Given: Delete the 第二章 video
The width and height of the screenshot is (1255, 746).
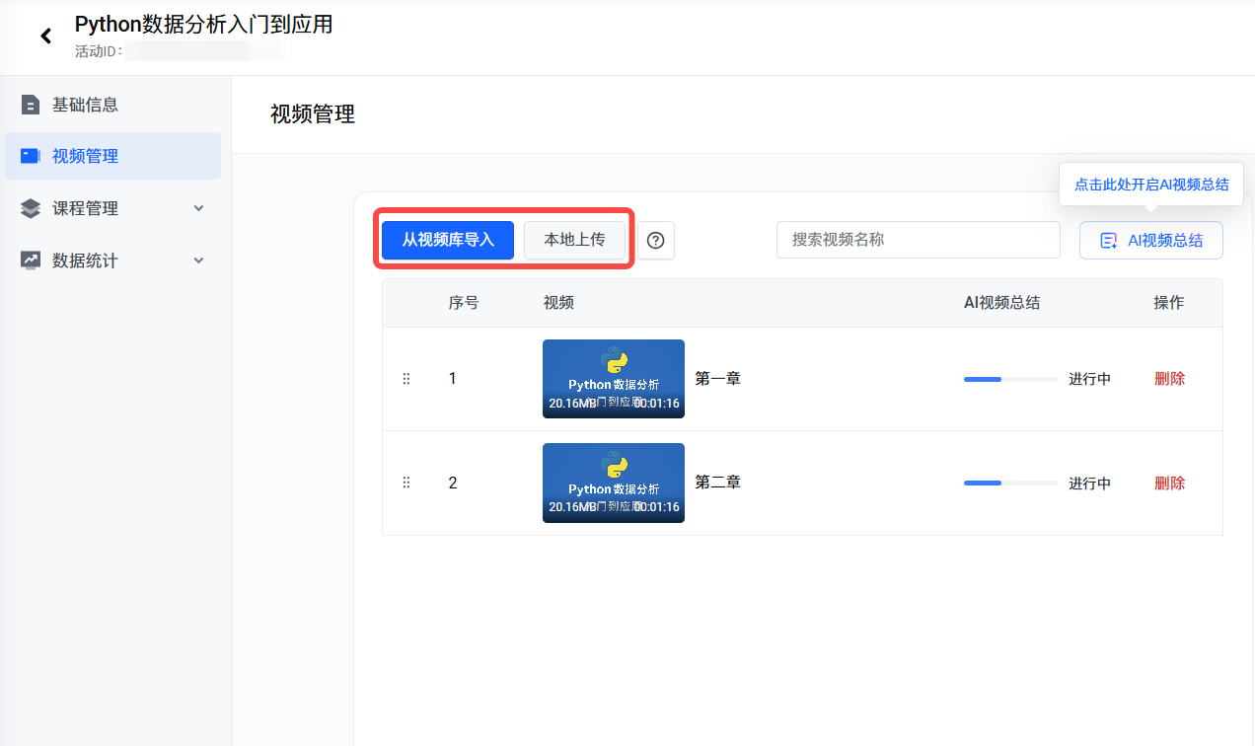Looking at the screenshot, I should [x=1170, y=483].
